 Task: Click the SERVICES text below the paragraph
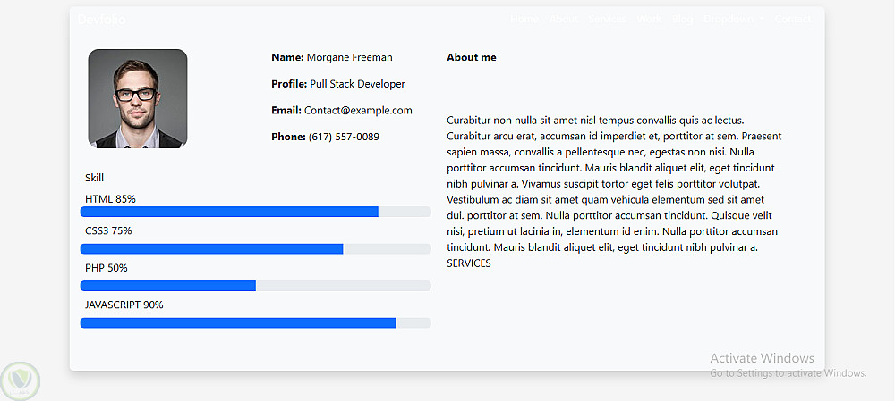pos(469,263)
